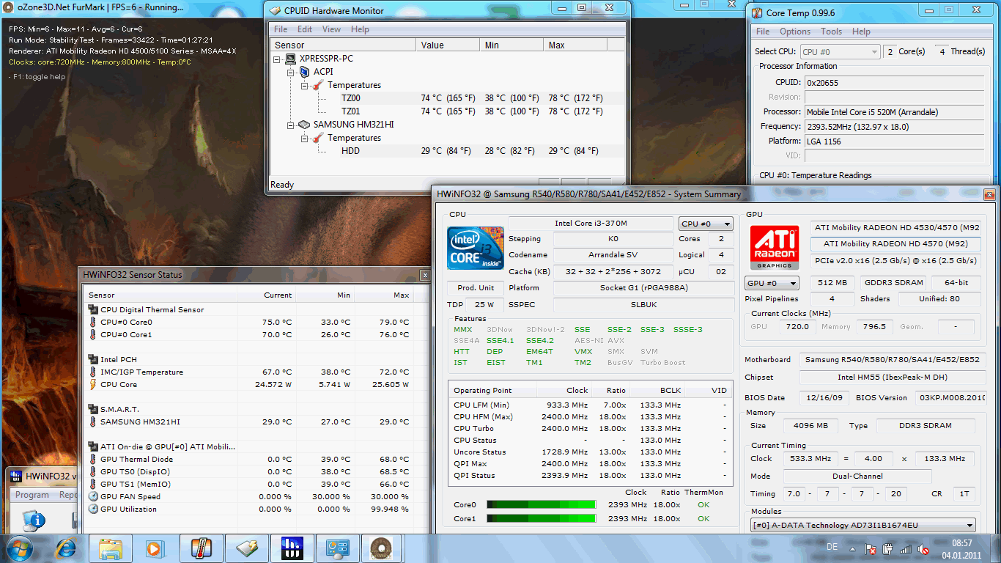Open the network signal tray icon
This screenshot has height=563, width=1001.
click(906, 548)
